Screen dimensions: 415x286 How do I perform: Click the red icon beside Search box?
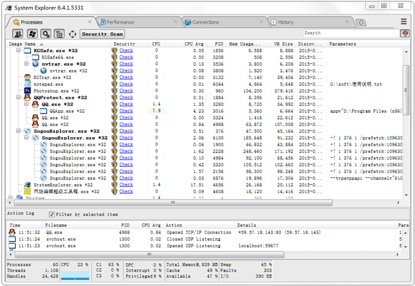coord(405,33)
